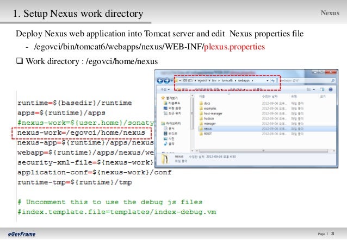Click the navigation pane vertical scrollbar
347x240 pixels.
(193, 114)
